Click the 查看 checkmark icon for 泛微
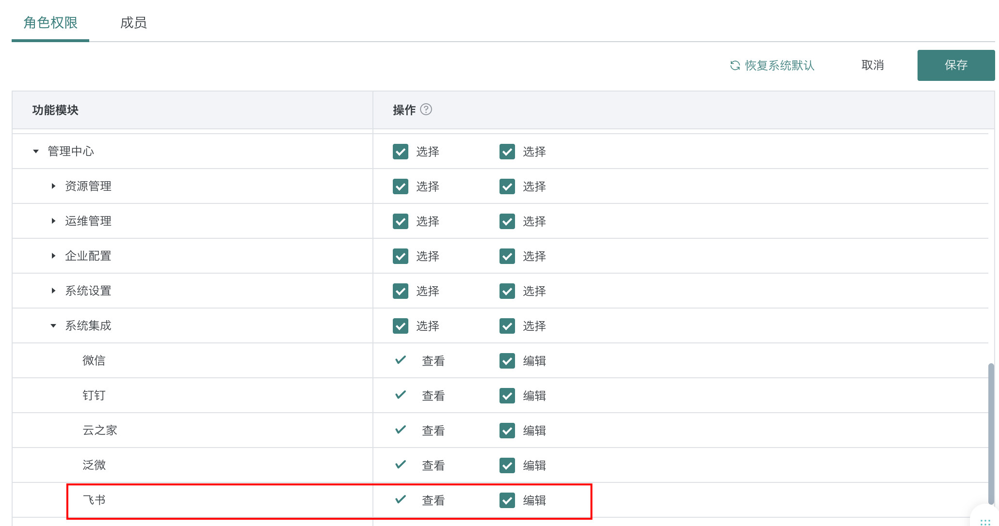999x526 pixels. point(400,464)
